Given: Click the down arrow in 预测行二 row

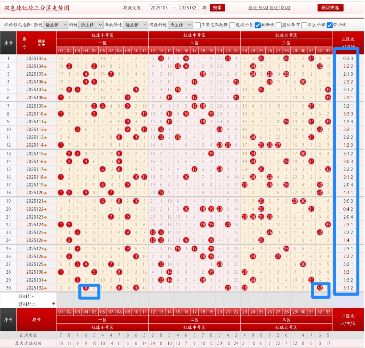Looking at the screenshot, I should coord(53,304).
